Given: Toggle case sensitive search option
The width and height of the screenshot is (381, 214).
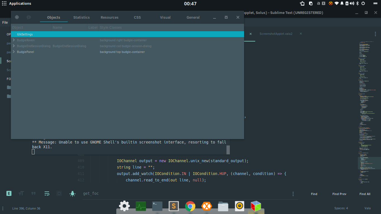Looking at the screenshot, I should 21,193.
